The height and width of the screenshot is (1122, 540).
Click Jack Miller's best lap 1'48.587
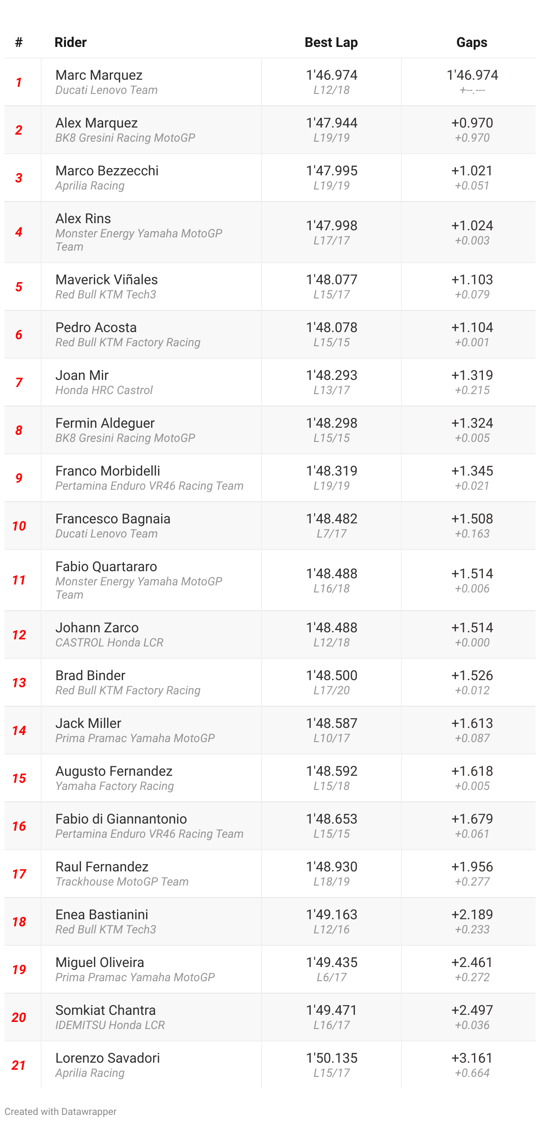[332, 723]
